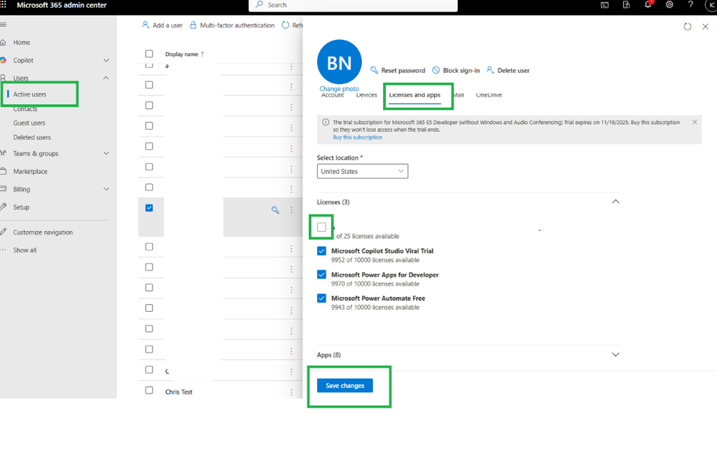Viewport: 717px width, 463px height.
Task: Switch to the Account tab
Action: pos(333,96)
